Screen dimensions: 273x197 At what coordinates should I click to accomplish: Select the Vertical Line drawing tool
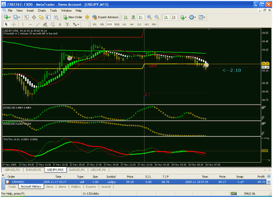tap(23, 24)
